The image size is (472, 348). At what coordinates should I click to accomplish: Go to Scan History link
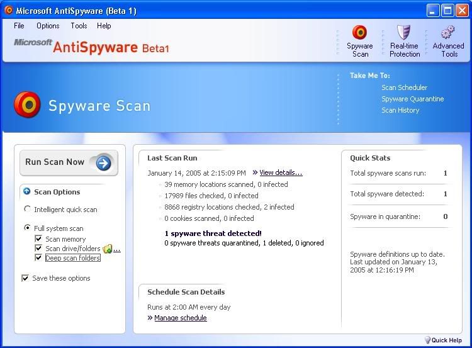click(x=400, y=111)
